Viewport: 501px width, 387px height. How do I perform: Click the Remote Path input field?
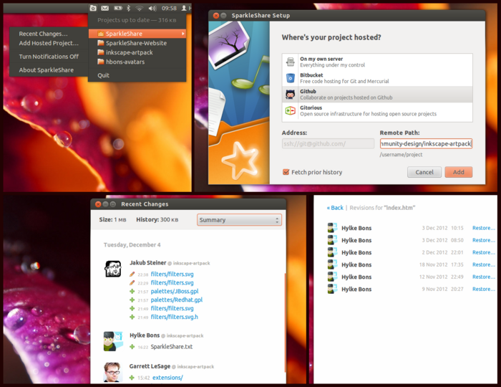426,143
